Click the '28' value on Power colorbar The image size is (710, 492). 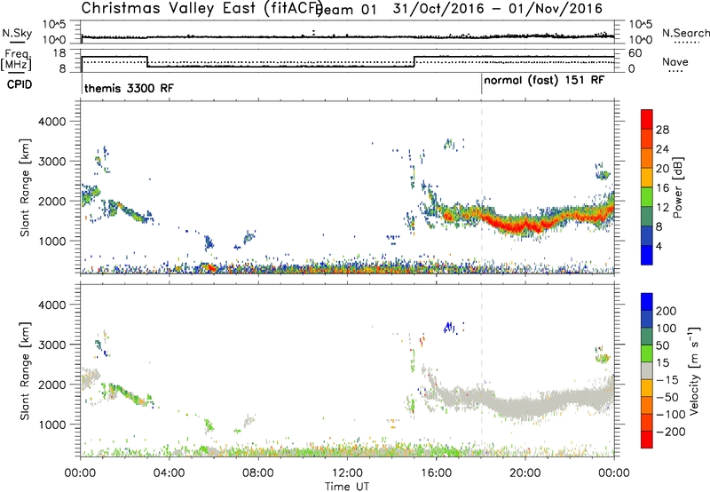click(662, 130)
